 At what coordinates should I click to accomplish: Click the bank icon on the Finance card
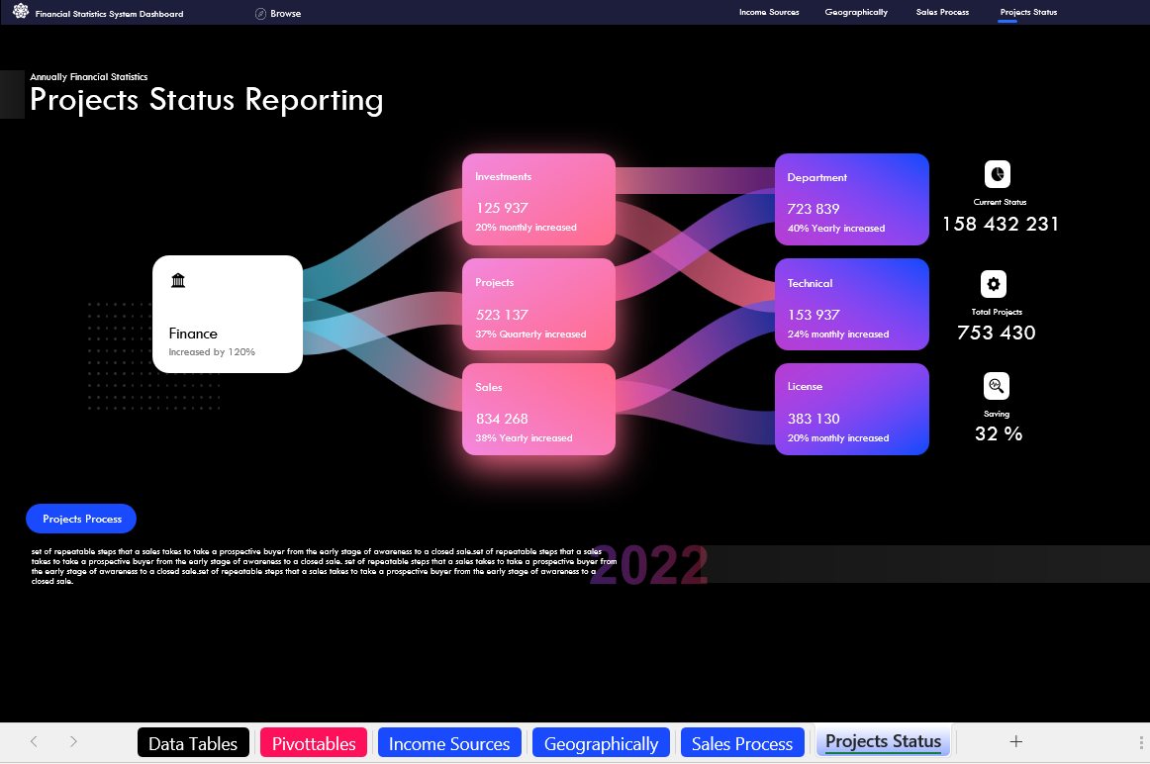(178, 280)
